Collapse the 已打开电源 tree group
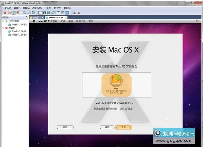Screen dimensions: 203x147 (x=3, y=21)
